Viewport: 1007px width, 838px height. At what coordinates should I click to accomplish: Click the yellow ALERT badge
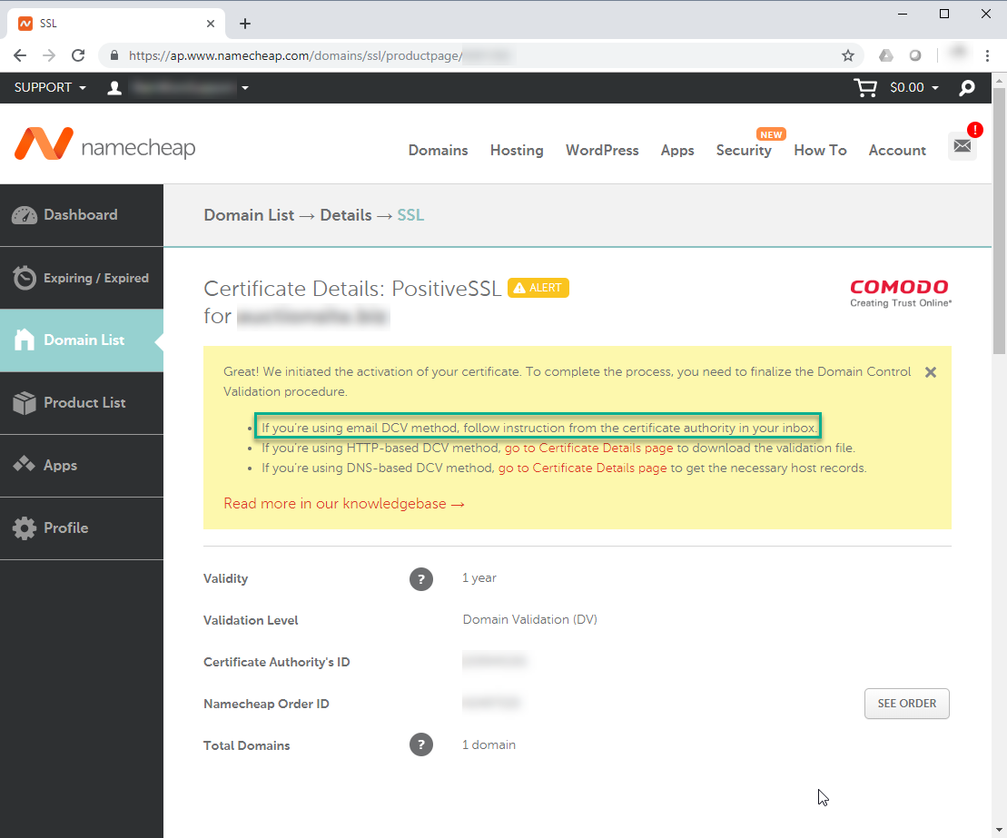click(x=538, y=288)
